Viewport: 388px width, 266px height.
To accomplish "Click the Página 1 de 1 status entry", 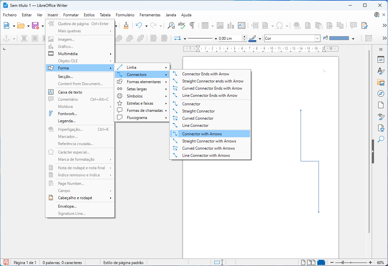I will point(25,262).
